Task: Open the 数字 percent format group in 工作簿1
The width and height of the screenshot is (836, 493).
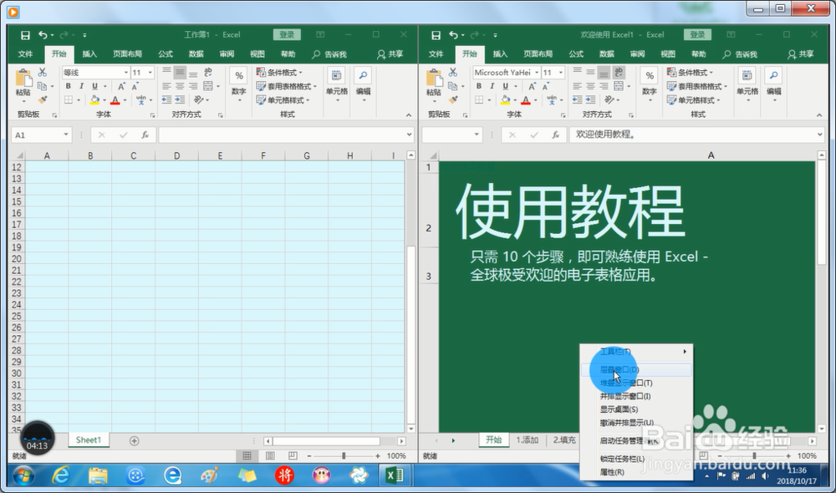Action: point(239,84)
